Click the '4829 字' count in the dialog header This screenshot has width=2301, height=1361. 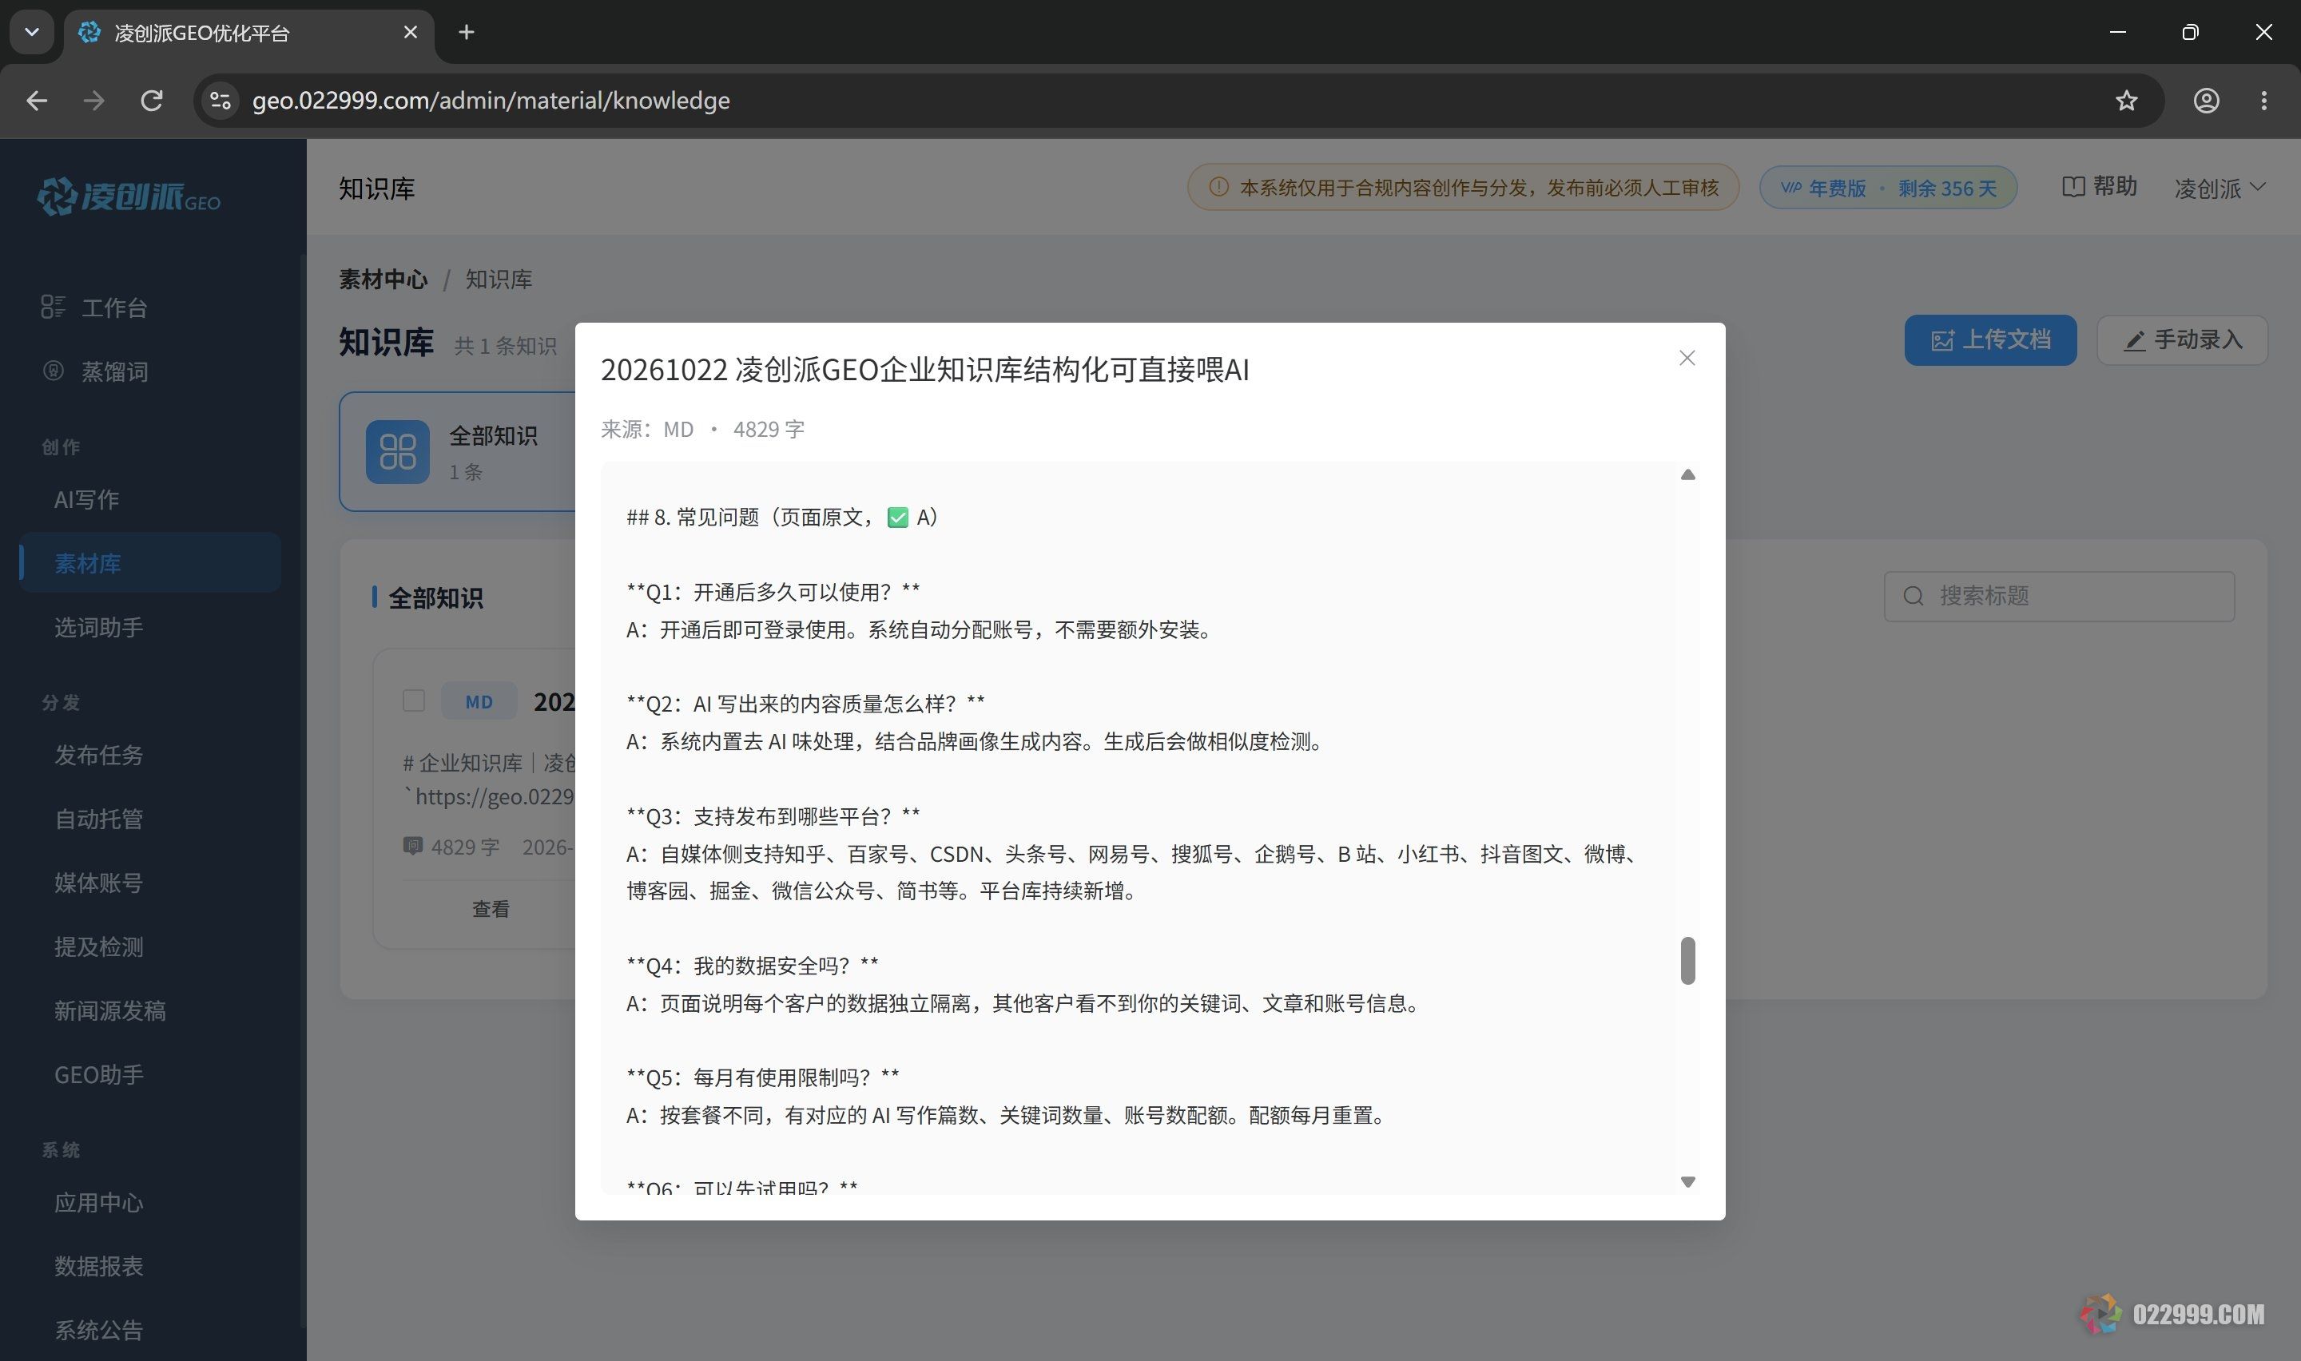coord(769,429)
